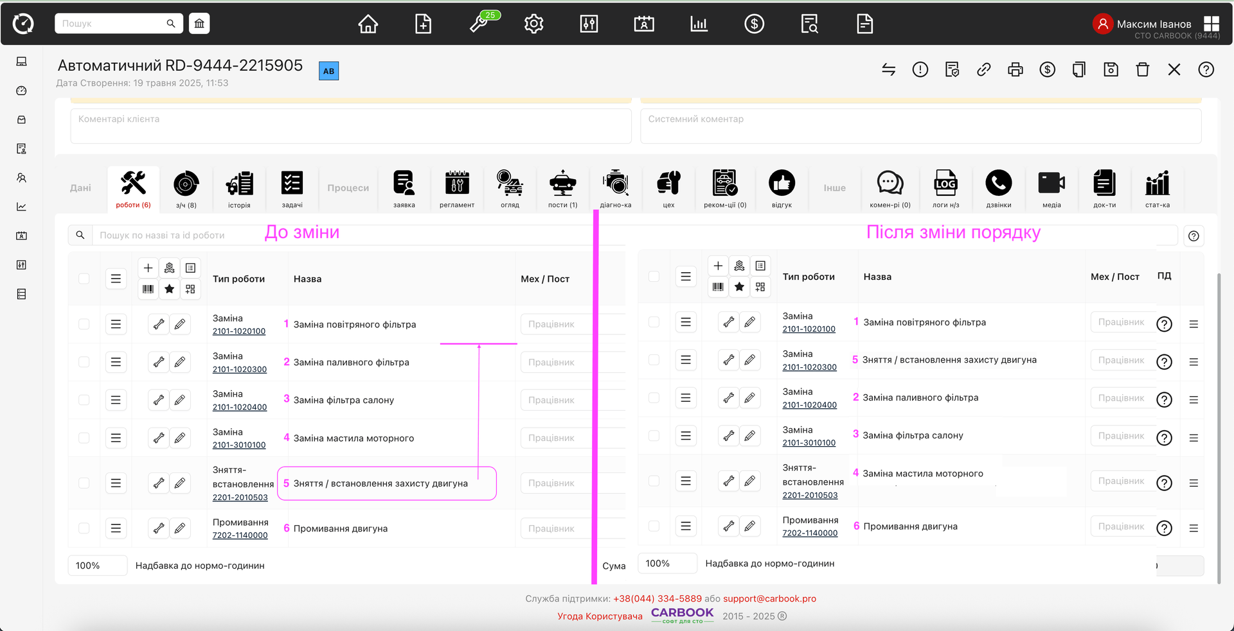Click the barcode scanner icon in left table
This screenshot has height=631, width=1234.
pyautogui.click(x=148, y=290)
